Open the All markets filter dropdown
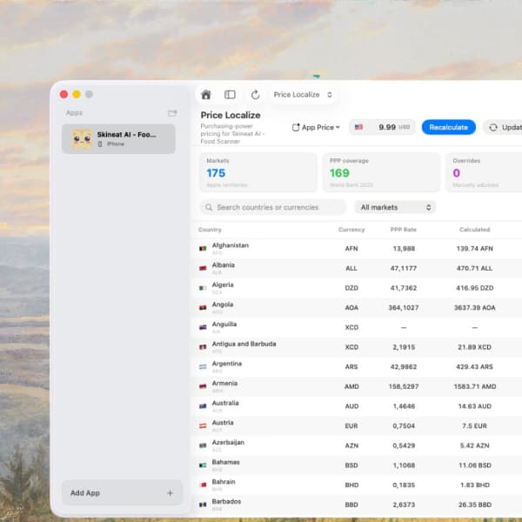 [395, 207]
